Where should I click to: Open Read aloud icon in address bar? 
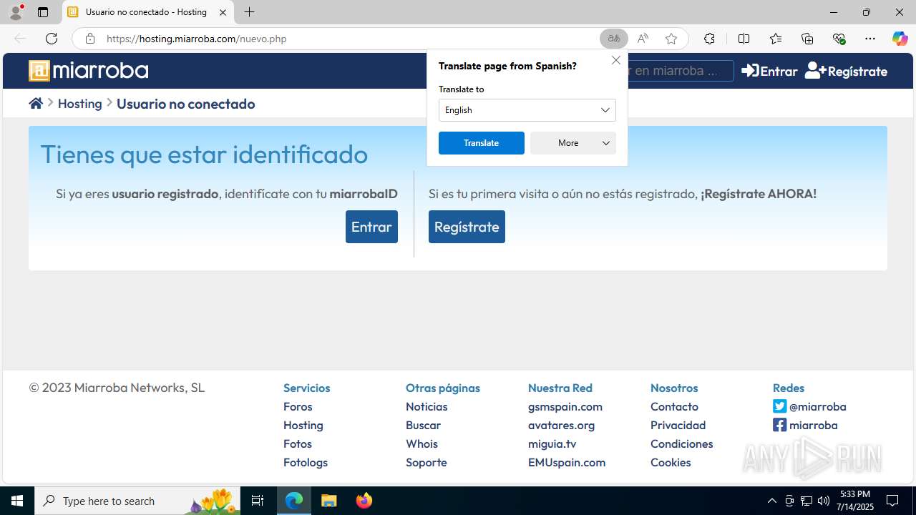643,39
